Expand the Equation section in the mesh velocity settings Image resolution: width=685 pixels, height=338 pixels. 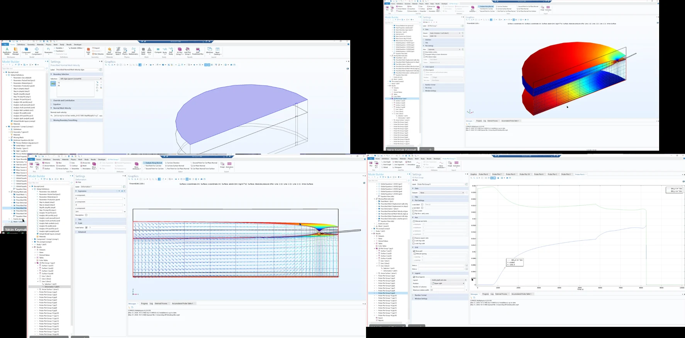pos(76,104)
